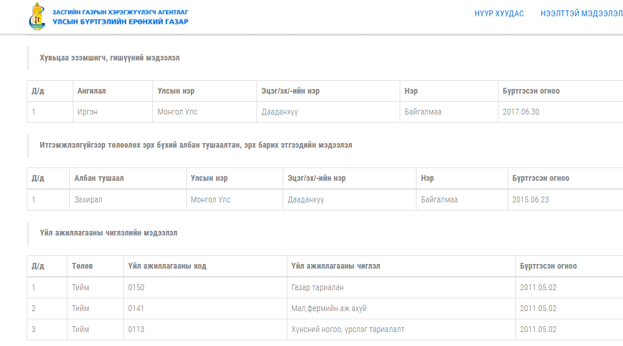Click the Хүнсний ногоо, үрслэг тариалалт row
This screenshot has height=346, width=623.
click(x=347, y=330)
